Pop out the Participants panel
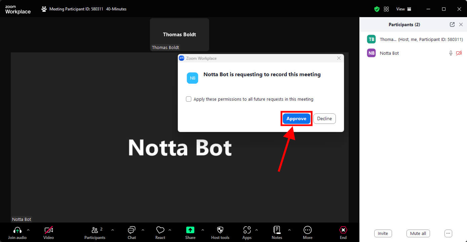The image size is (467, 242). tap(452, 25)
